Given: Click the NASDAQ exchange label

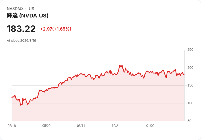Looking at the screenshot, I should click(15, 9).
